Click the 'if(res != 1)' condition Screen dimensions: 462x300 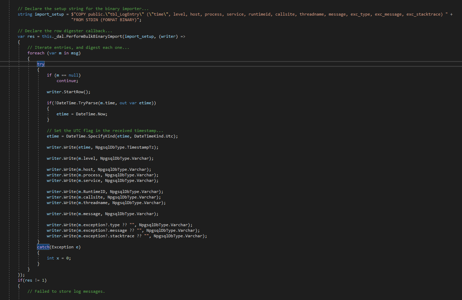32,280
